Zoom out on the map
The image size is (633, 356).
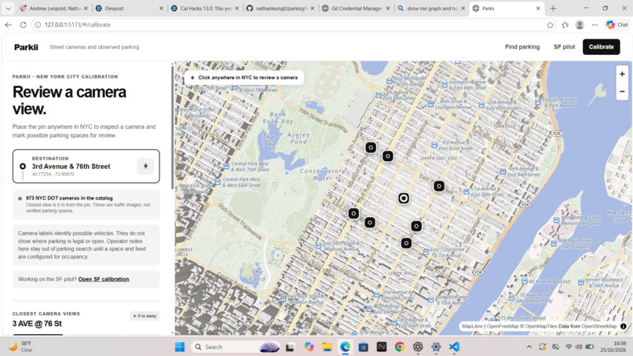pyautogui.click(x=622, y=92)
